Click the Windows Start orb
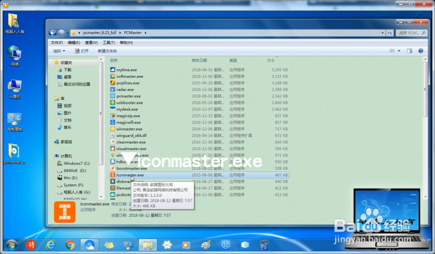This screenshot has width=435, height=254. pyautogui.click(x=11, y=245)
